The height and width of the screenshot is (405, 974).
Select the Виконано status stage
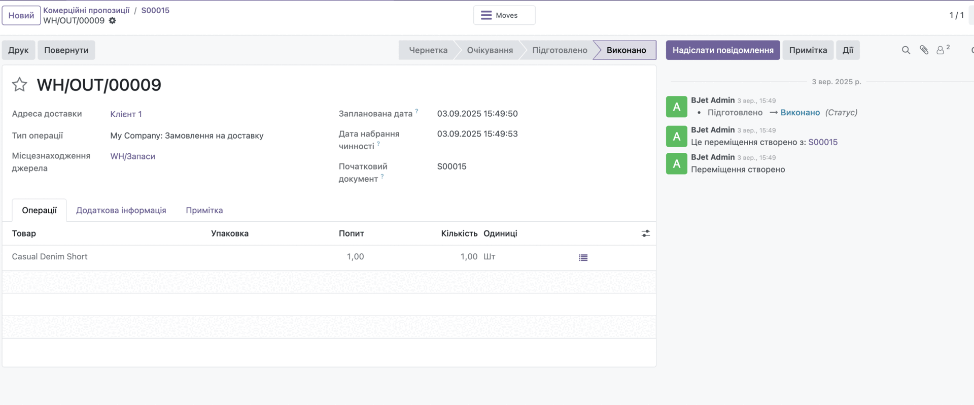(625, 50)
